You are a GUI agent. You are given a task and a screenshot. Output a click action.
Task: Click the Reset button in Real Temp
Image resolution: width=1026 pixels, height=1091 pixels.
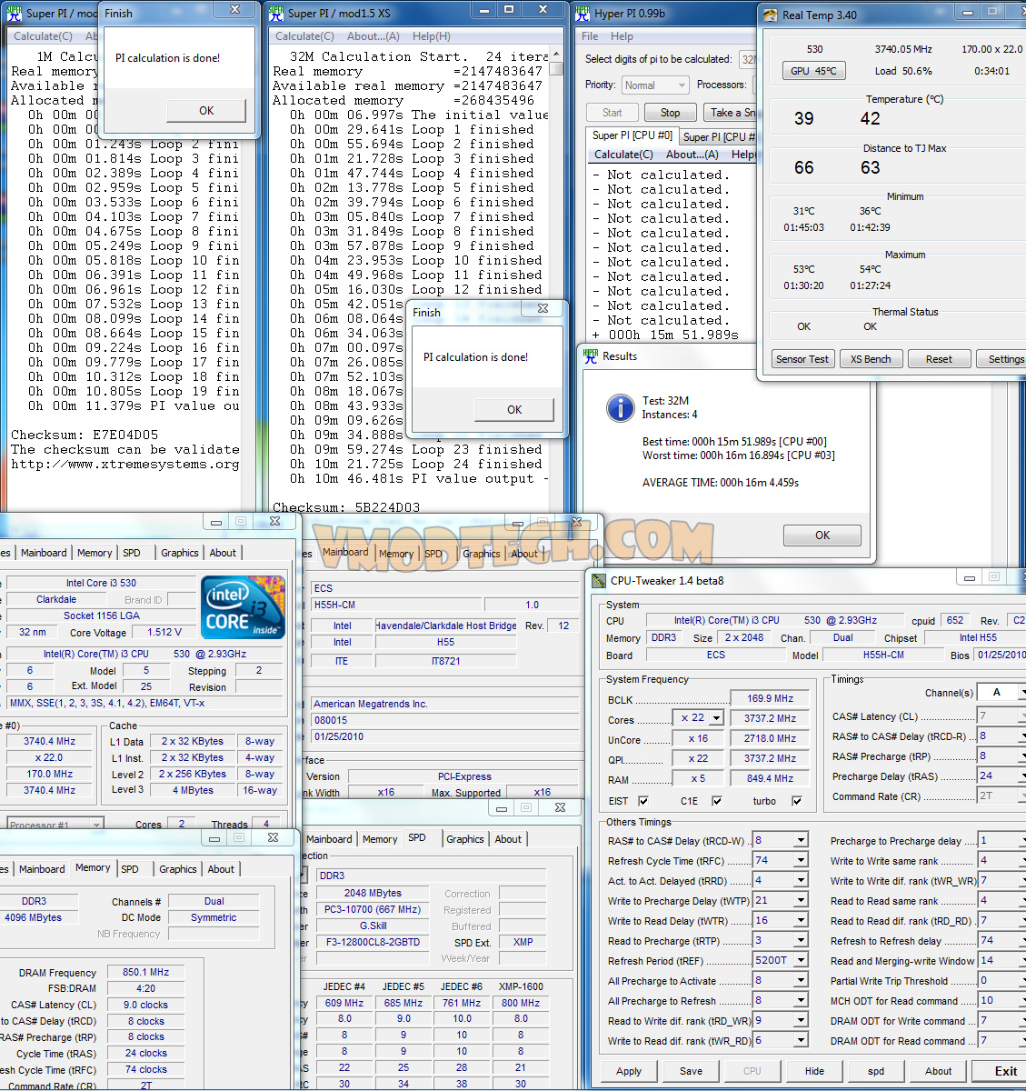pyautogui.click(x=939, y=359)
